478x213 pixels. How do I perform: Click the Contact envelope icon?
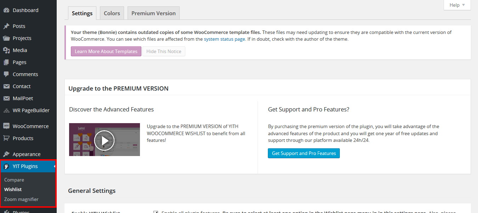point(6,86)
